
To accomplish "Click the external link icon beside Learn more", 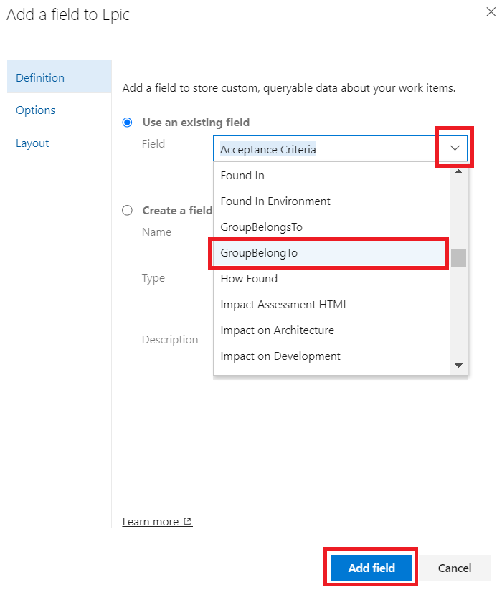I will coord(187,522).
